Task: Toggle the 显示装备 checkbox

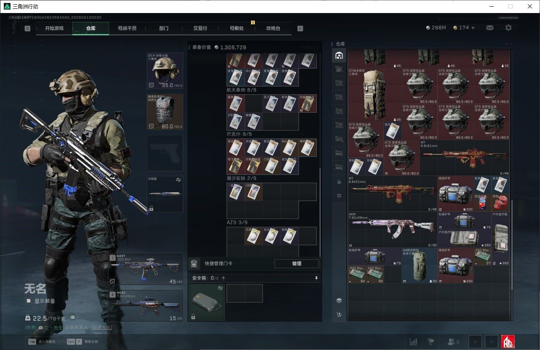Action: (29, 301)
